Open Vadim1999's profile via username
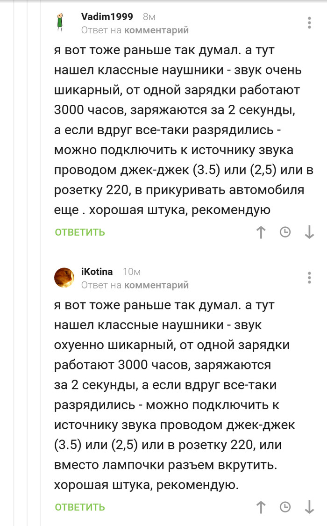 tap(107, 17)
